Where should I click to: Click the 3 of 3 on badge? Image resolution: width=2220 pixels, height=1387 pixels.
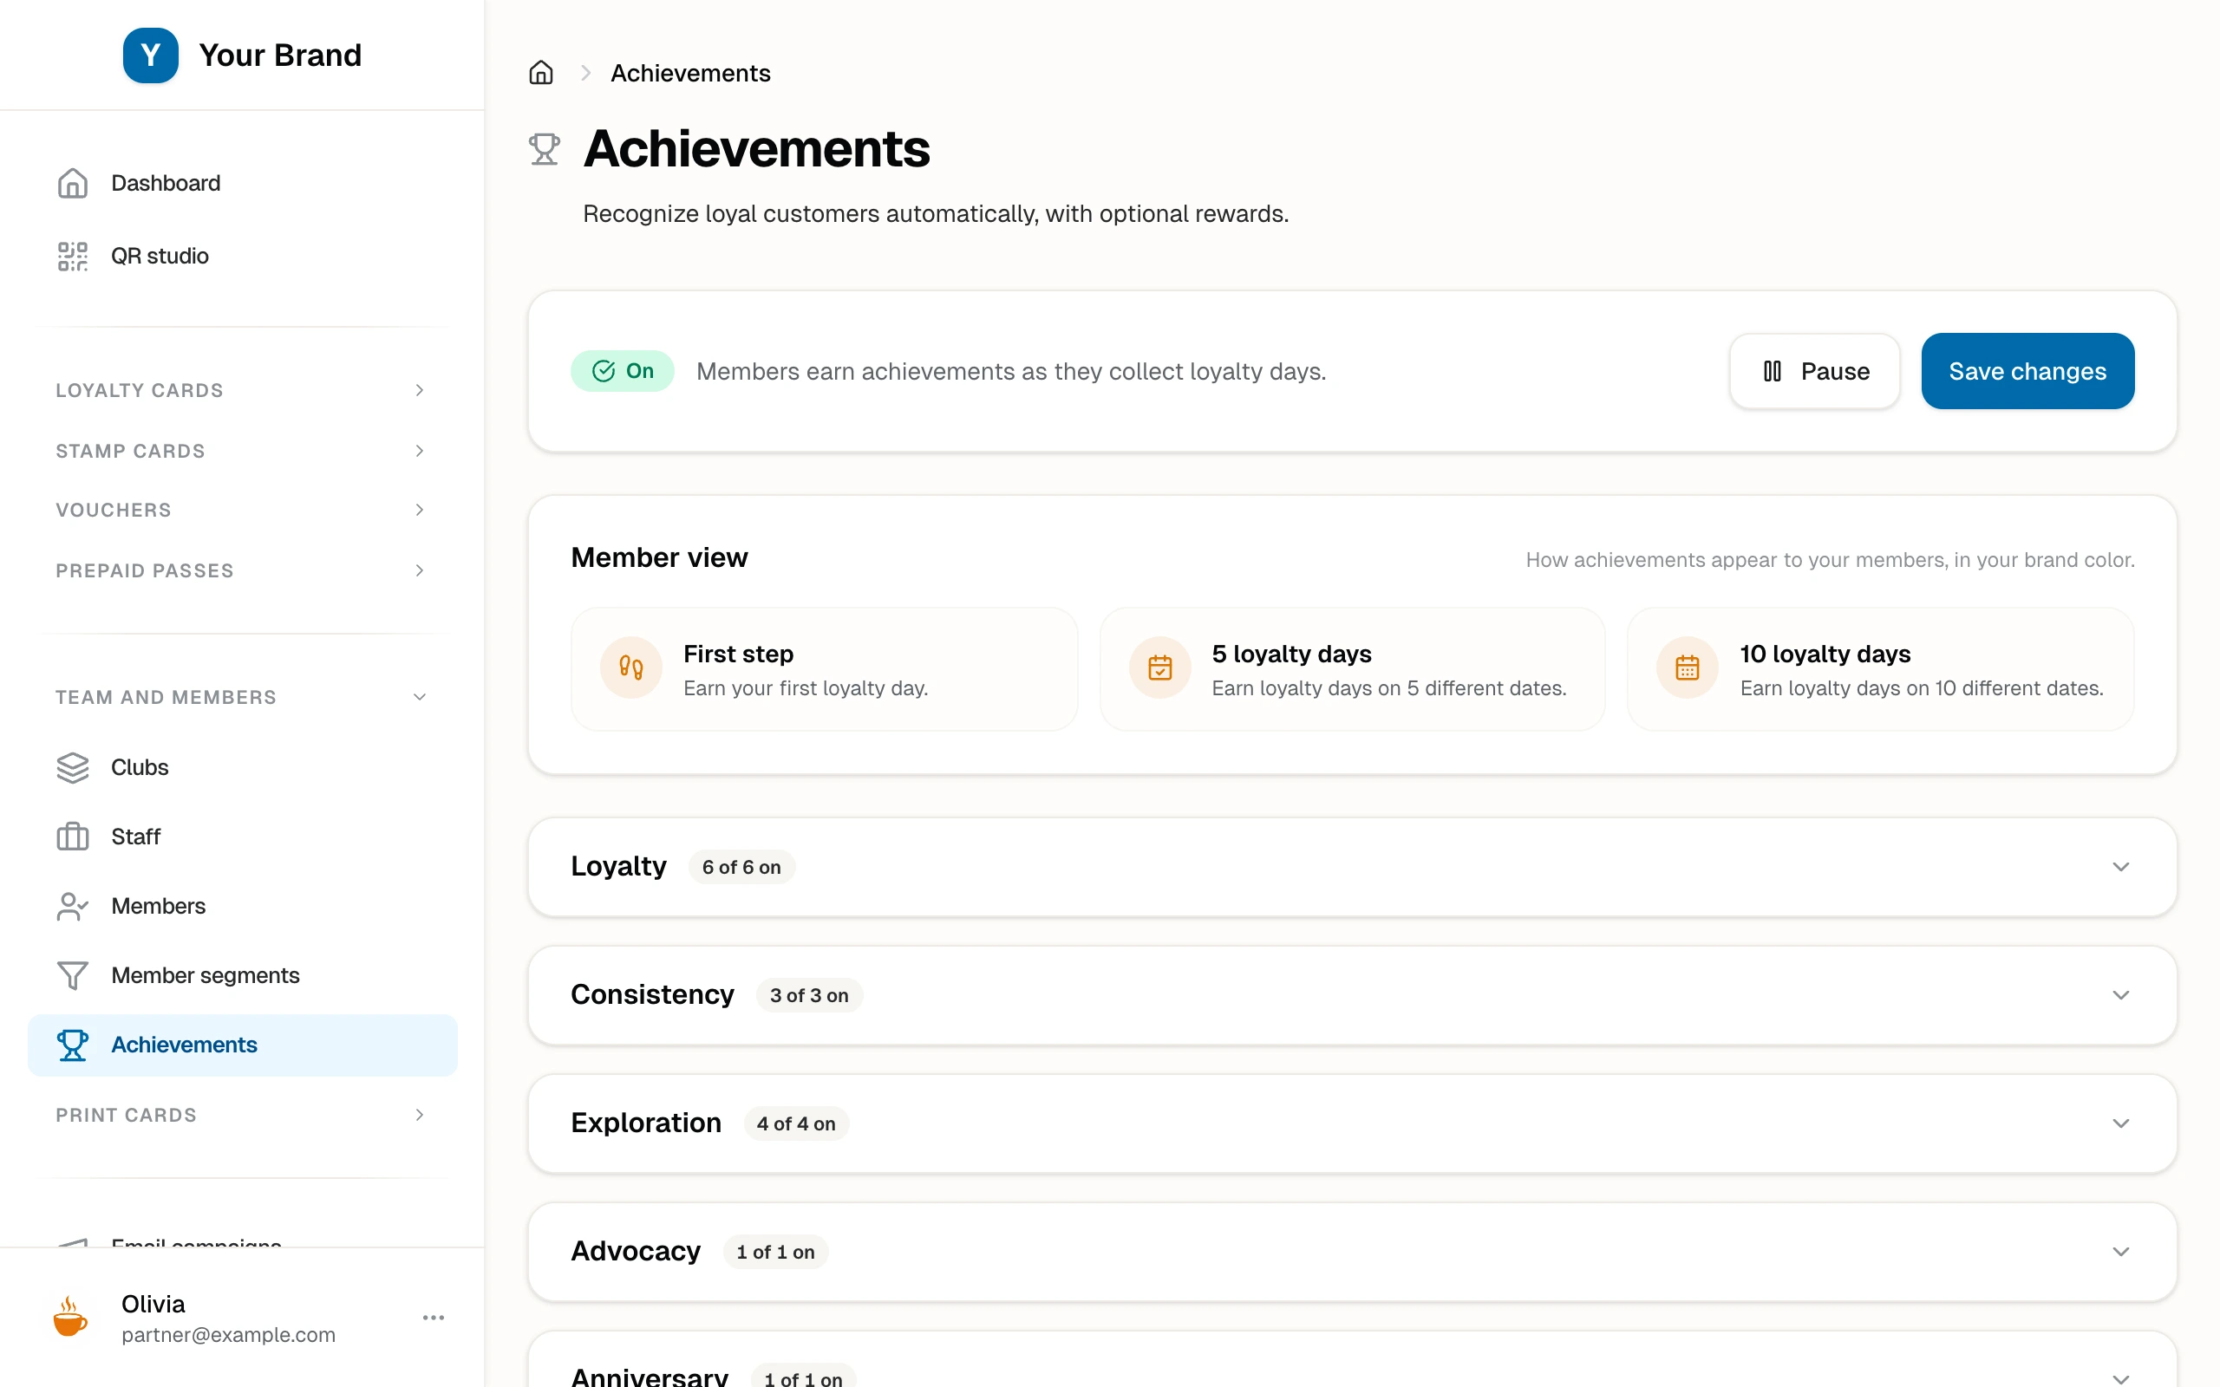pyautogui.click(x=809, y=995)
